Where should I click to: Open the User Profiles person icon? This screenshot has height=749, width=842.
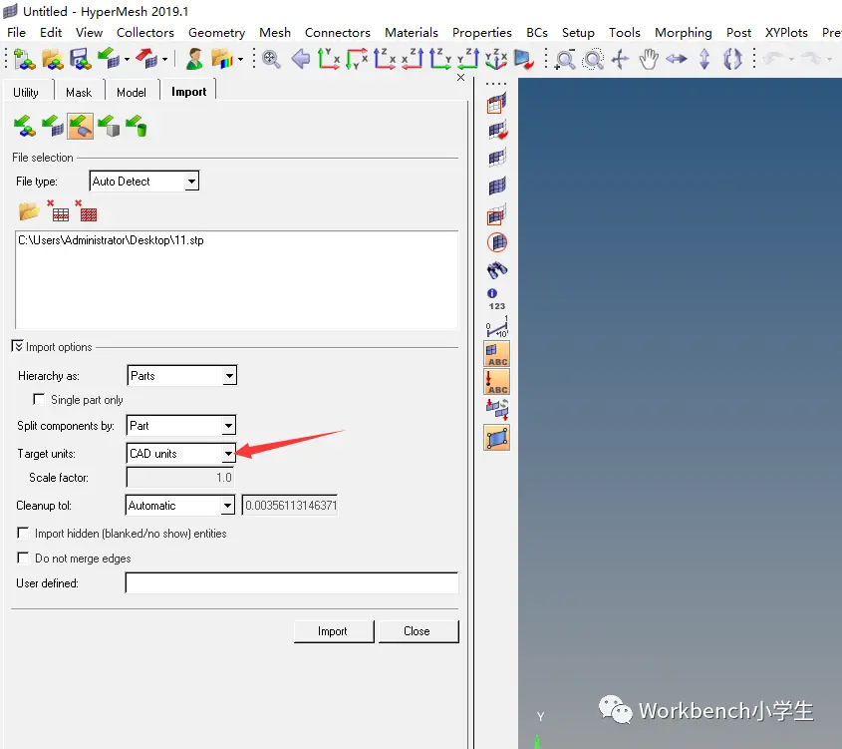(x=194, y=59)
